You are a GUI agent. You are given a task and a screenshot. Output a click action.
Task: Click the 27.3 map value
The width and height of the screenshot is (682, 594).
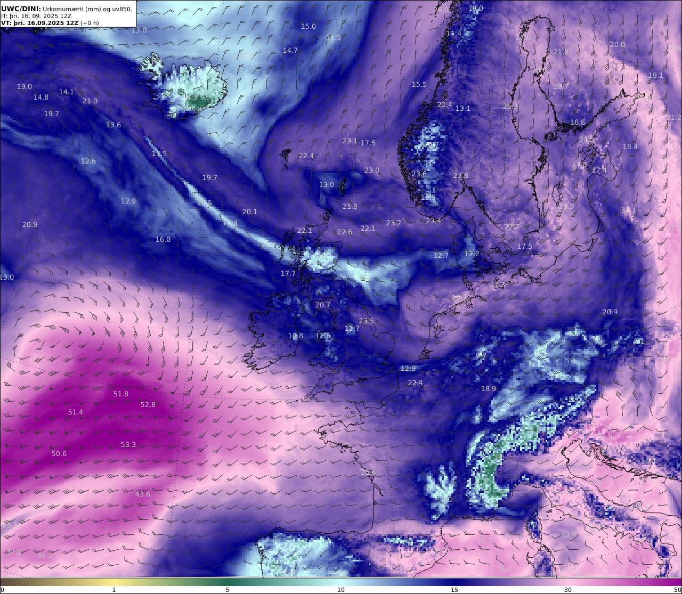click(x=498, y=285)
